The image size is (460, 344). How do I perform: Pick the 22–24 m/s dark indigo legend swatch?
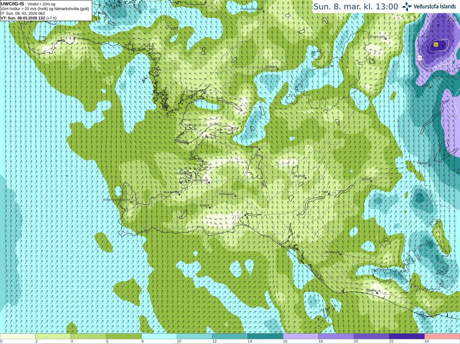407,336
